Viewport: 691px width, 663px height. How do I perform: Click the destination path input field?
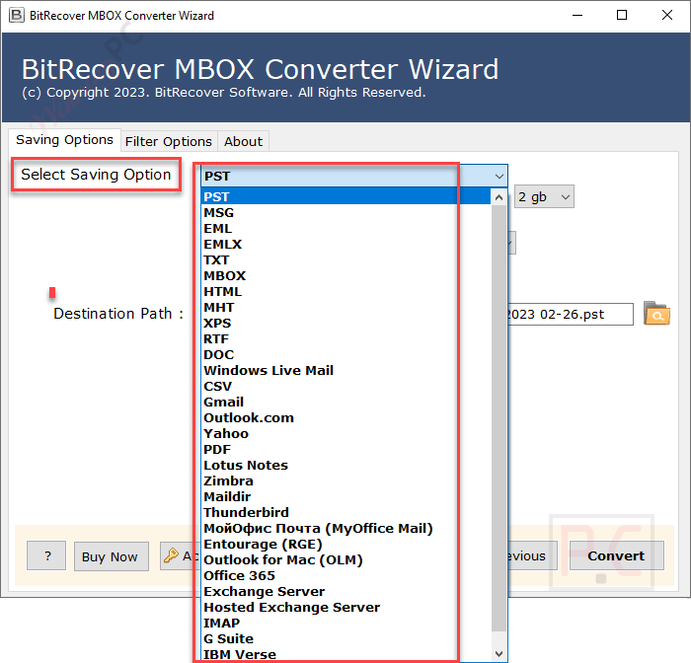571,314
